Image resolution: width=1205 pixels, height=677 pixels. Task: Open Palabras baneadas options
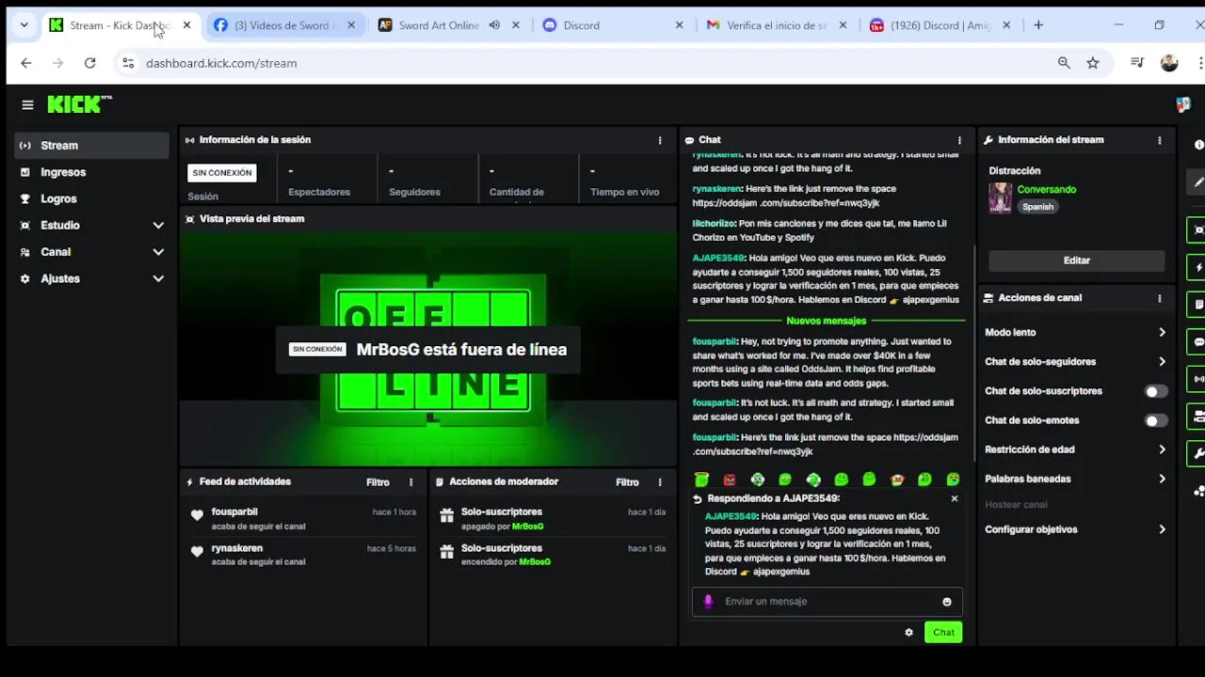[x=1075, y=479]
